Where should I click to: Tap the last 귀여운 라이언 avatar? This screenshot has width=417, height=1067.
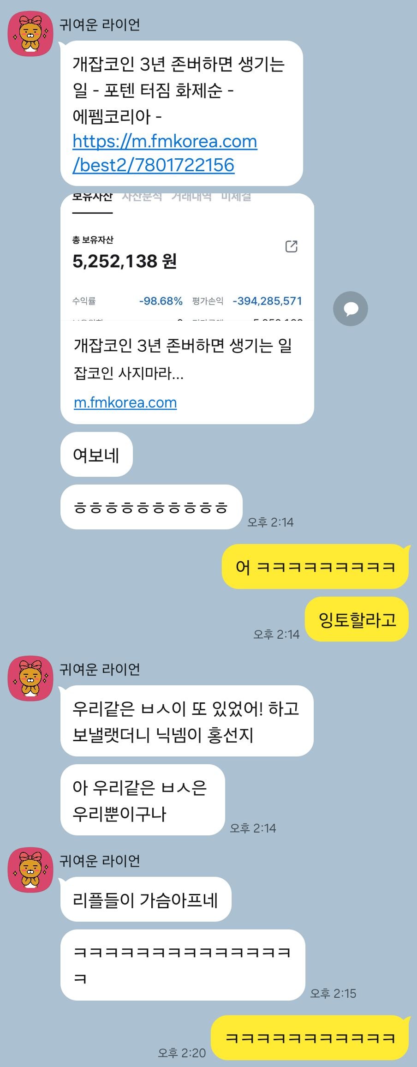[30, 870]
